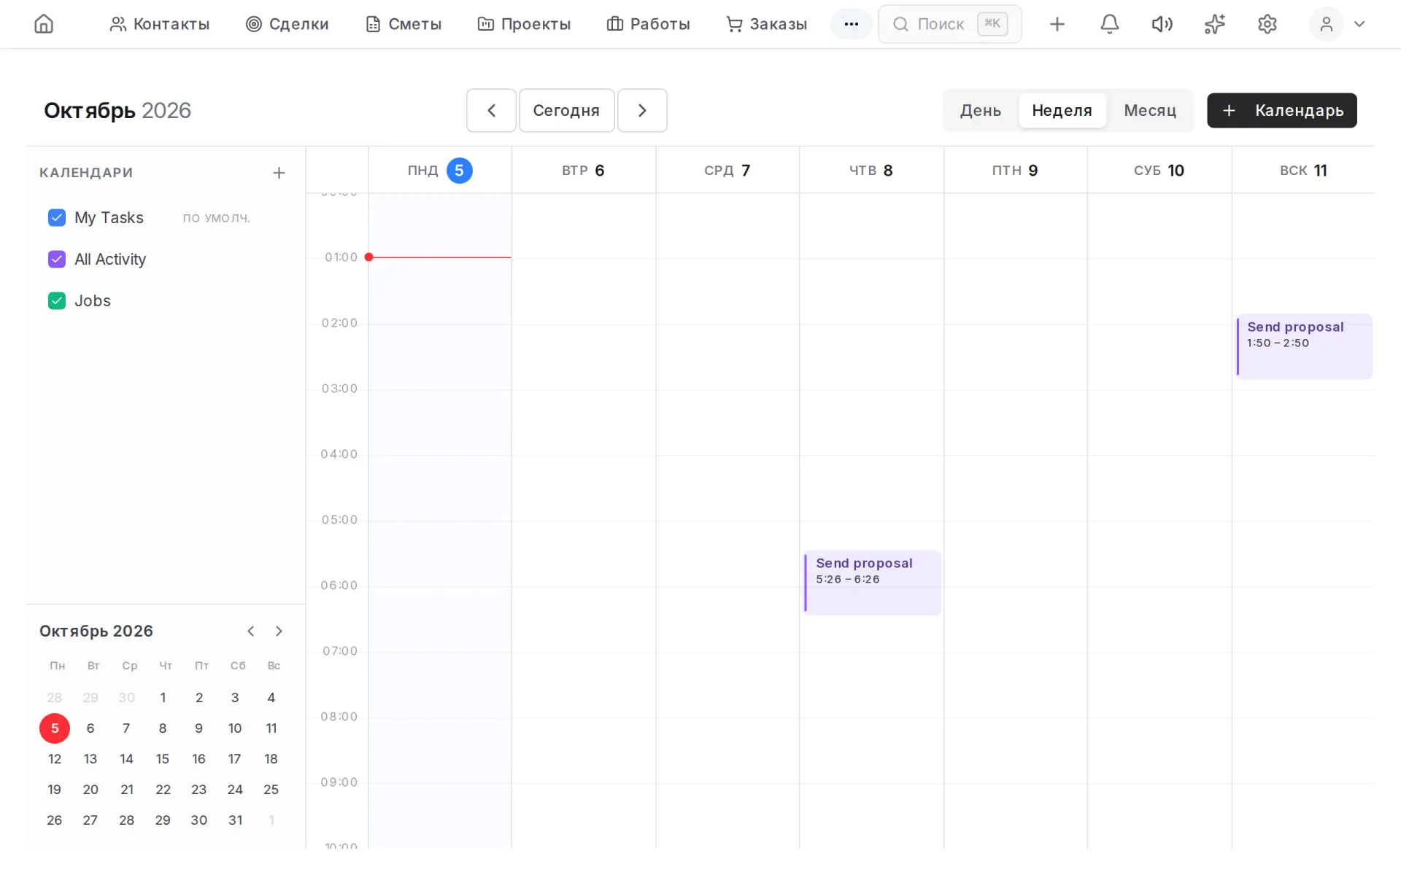The width and height of the screenshot is (1401, 875).
Task: Switch to the Месяц view tab
Action: (x=1150, y=110)
